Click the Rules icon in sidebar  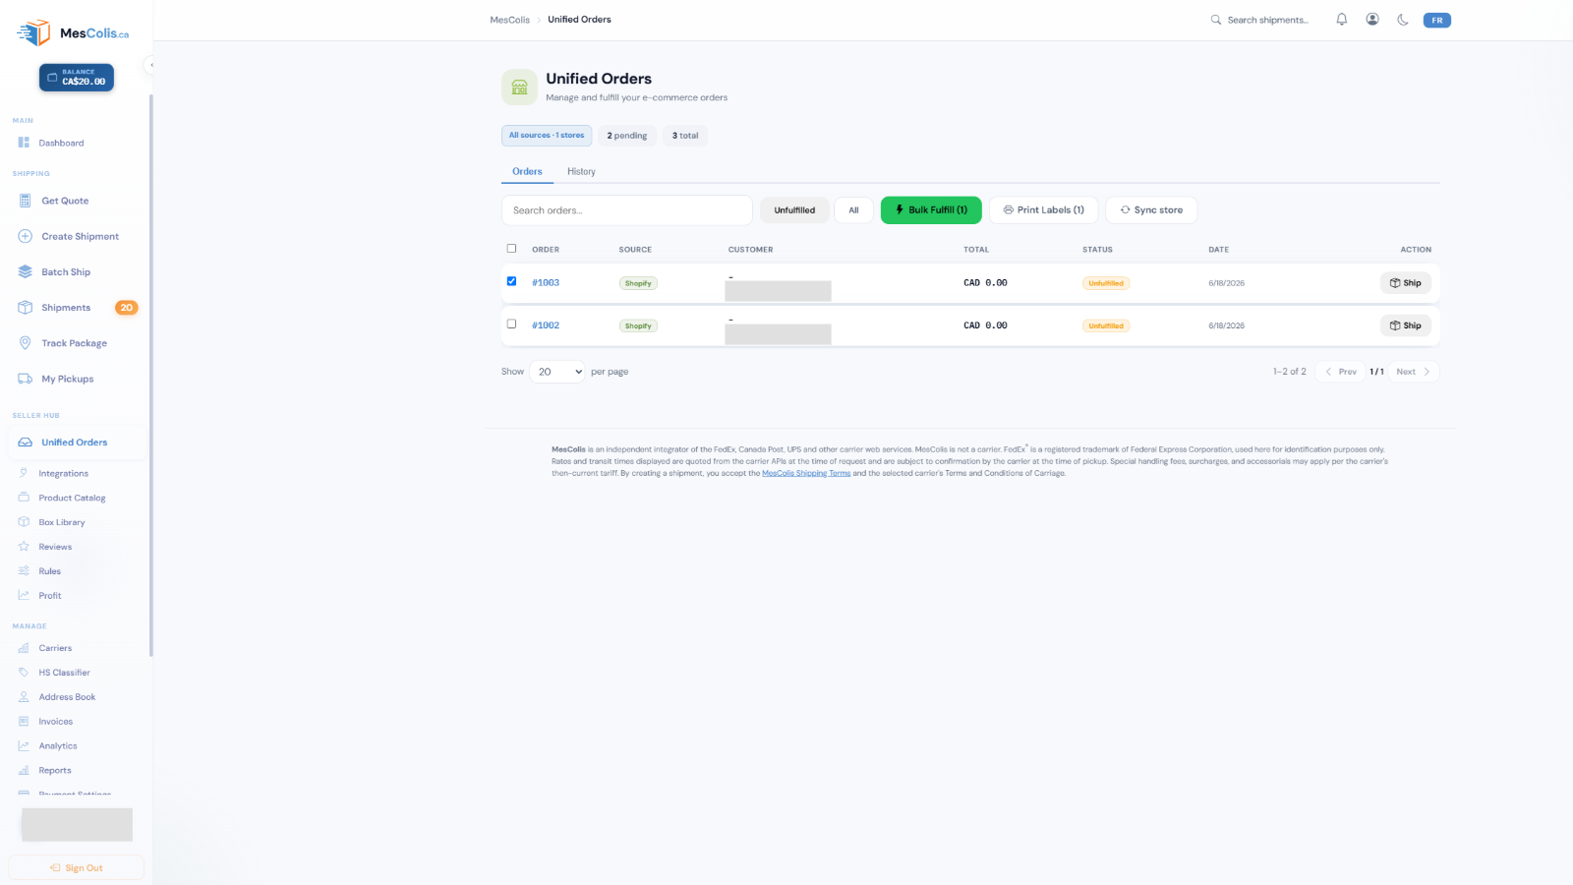[24, 571]
